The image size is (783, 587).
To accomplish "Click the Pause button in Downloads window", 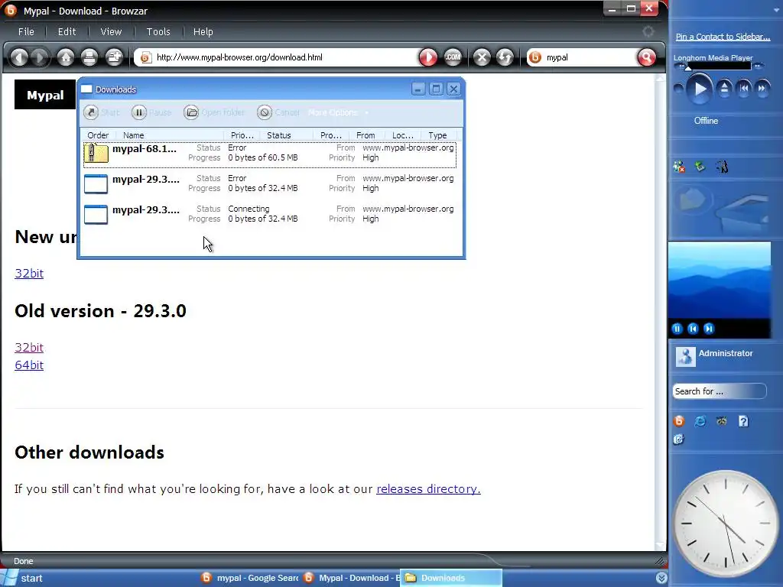I will tap(151, 112).
